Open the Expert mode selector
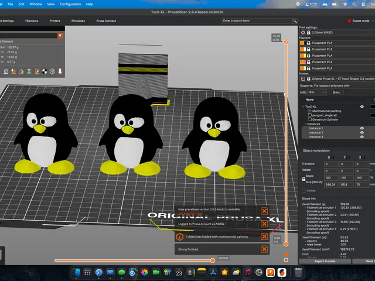The width and height of the screenshot is (375, 281). (361, 21)
